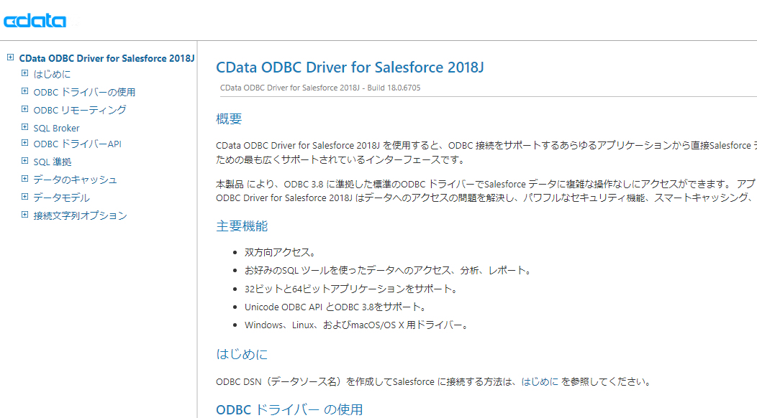Expand the 接続文字列オプション section
The height and width of the screenshot is (418, 757).
pos(24,214)
